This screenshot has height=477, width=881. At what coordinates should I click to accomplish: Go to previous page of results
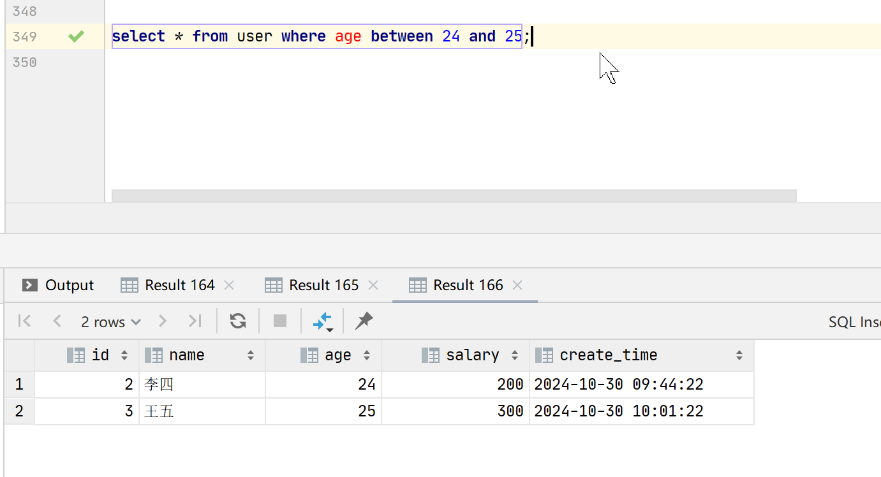point(57,321)
